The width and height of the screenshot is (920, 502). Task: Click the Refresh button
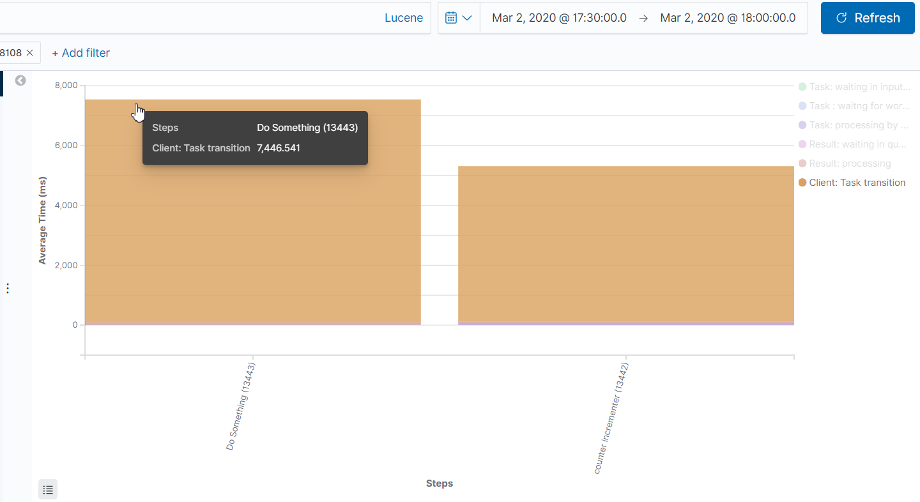click(868, 18)
